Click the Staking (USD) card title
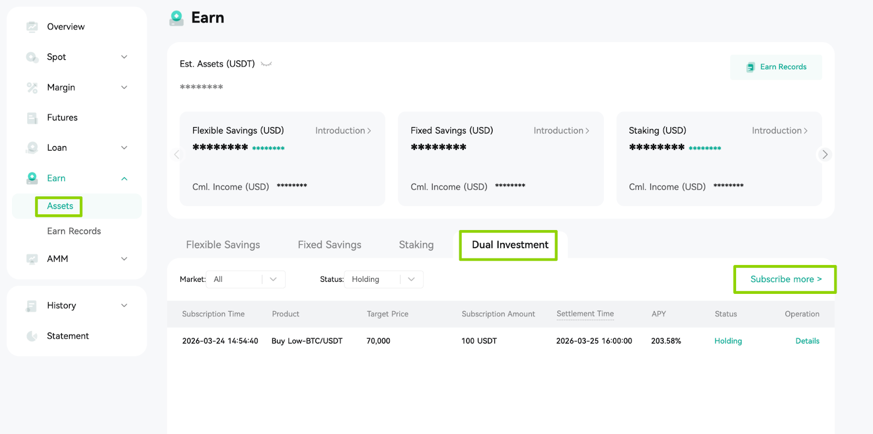The height and width of the screenshot is (434, 873). 657,131
